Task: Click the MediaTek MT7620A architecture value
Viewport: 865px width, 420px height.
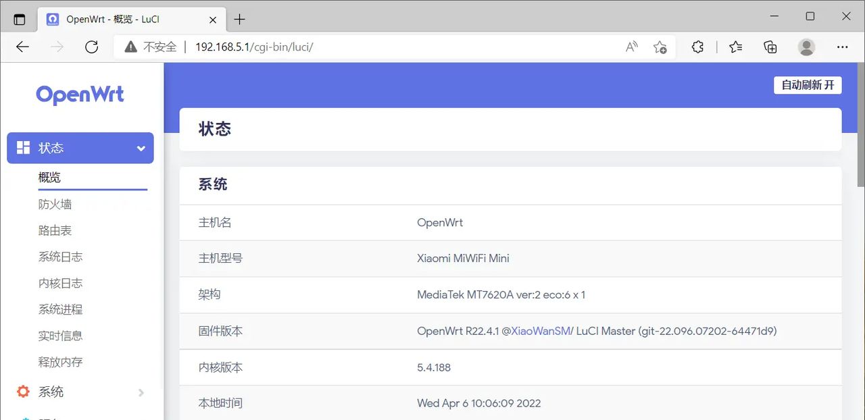Action: tap(501, 294)
